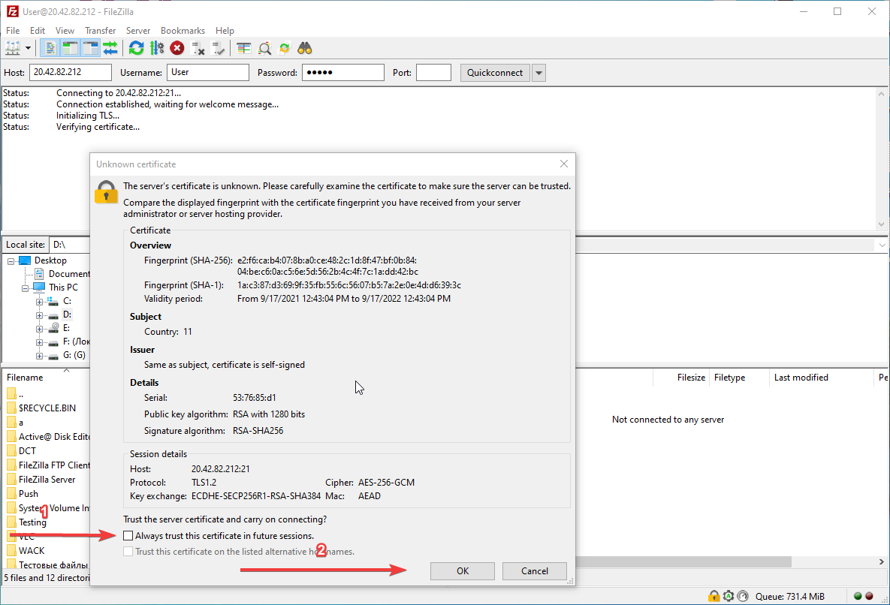This screenshot has height=605, width=890.
Task: Click the status bar lock encryption icon
Action: point(714,596)
